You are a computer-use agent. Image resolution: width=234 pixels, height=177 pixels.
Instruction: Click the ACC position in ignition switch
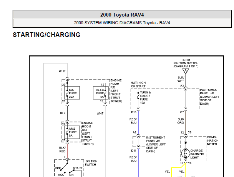[61, 175]
